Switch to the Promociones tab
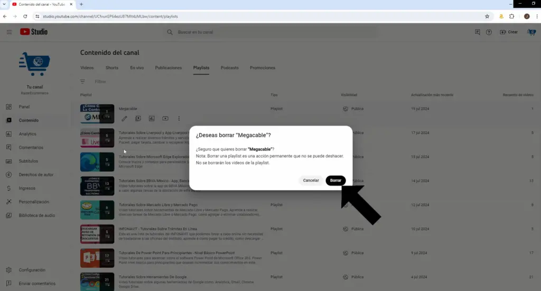The height and width of the screenshot is (291, 541). coord(263,68)
